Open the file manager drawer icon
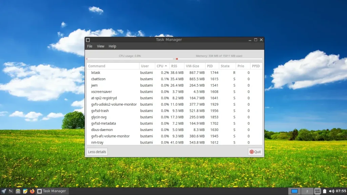 pyautogui.click(x=18, y=191)
